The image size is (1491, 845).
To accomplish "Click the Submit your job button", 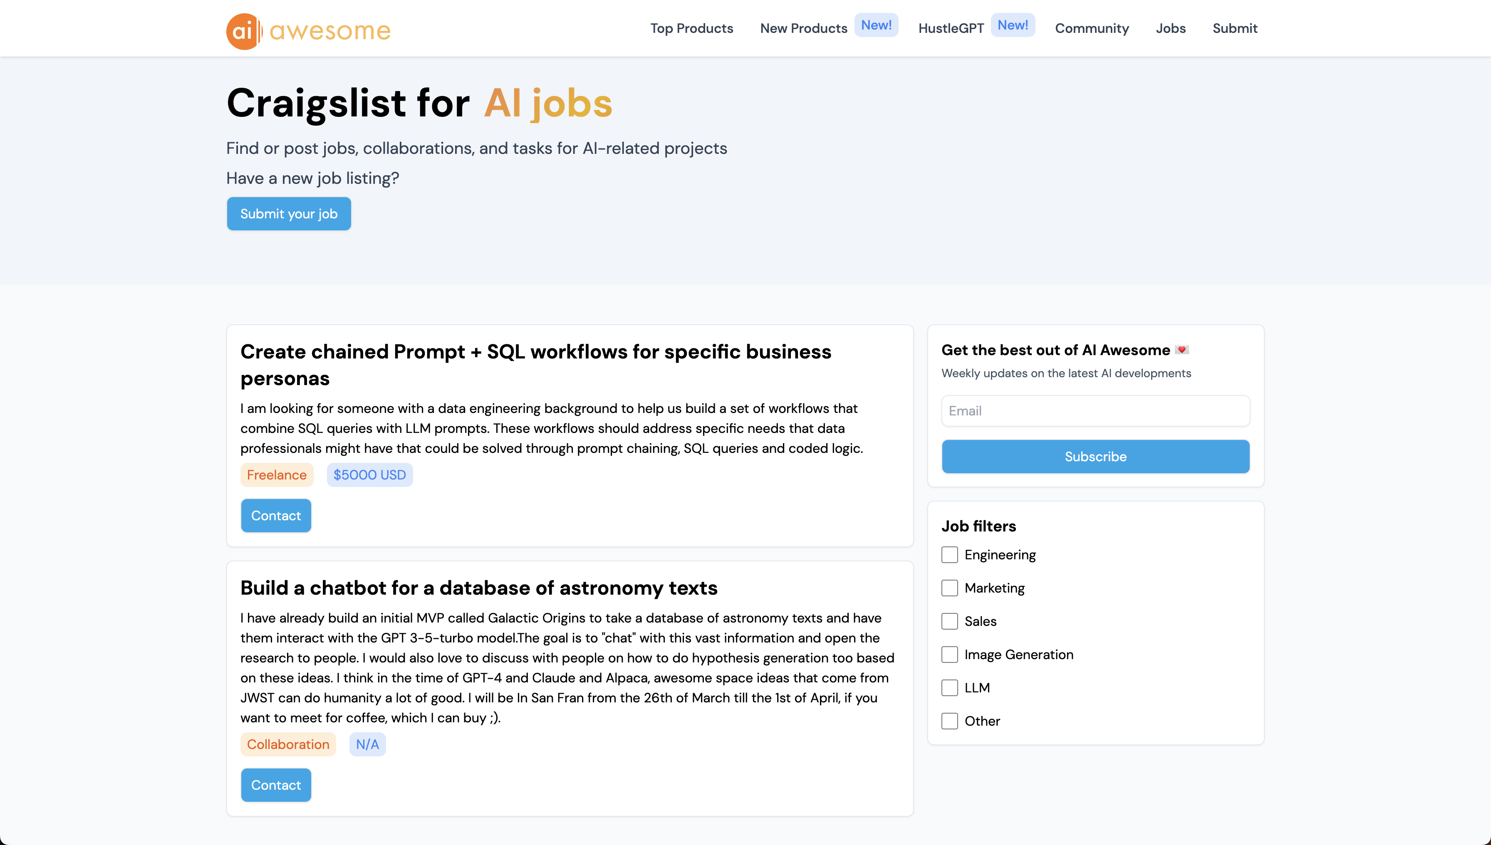I will tap(289, 214).
